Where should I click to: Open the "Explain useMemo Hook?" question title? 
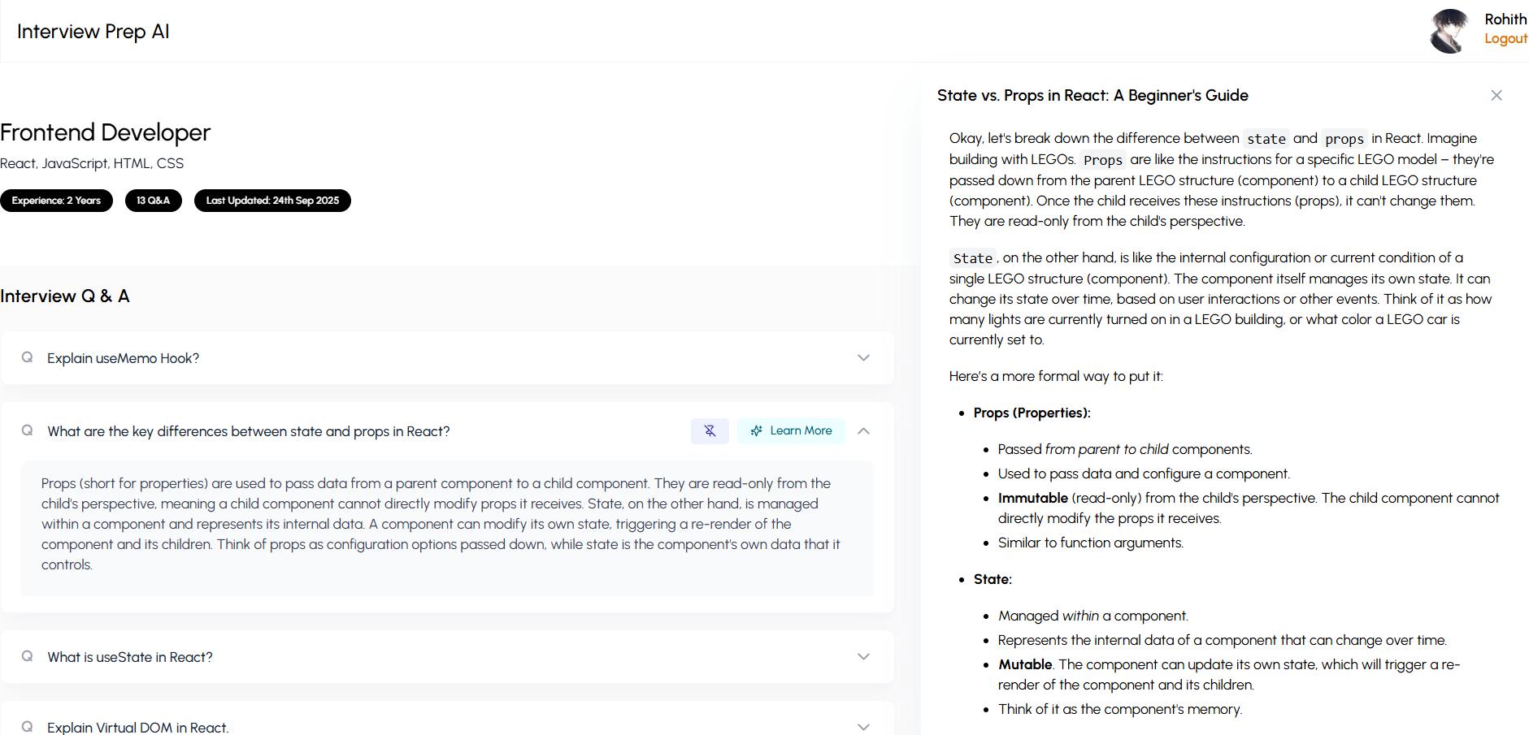pos(123,358)
